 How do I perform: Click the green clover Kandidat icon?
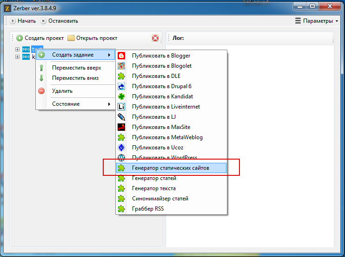121,96
